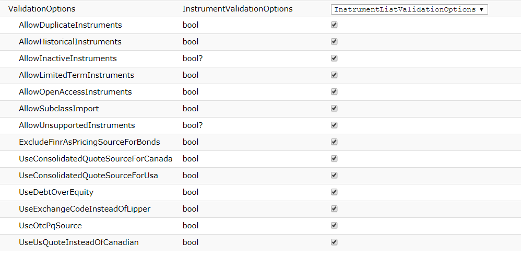Open the InstrumentListValidationOptions dropdown
The width and height of the screenshot is (521, 256).
(409, 9)
